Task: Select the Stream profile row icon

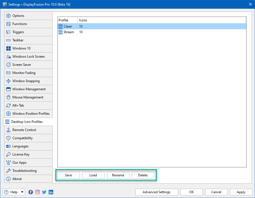Action: (x=61, y=32)
